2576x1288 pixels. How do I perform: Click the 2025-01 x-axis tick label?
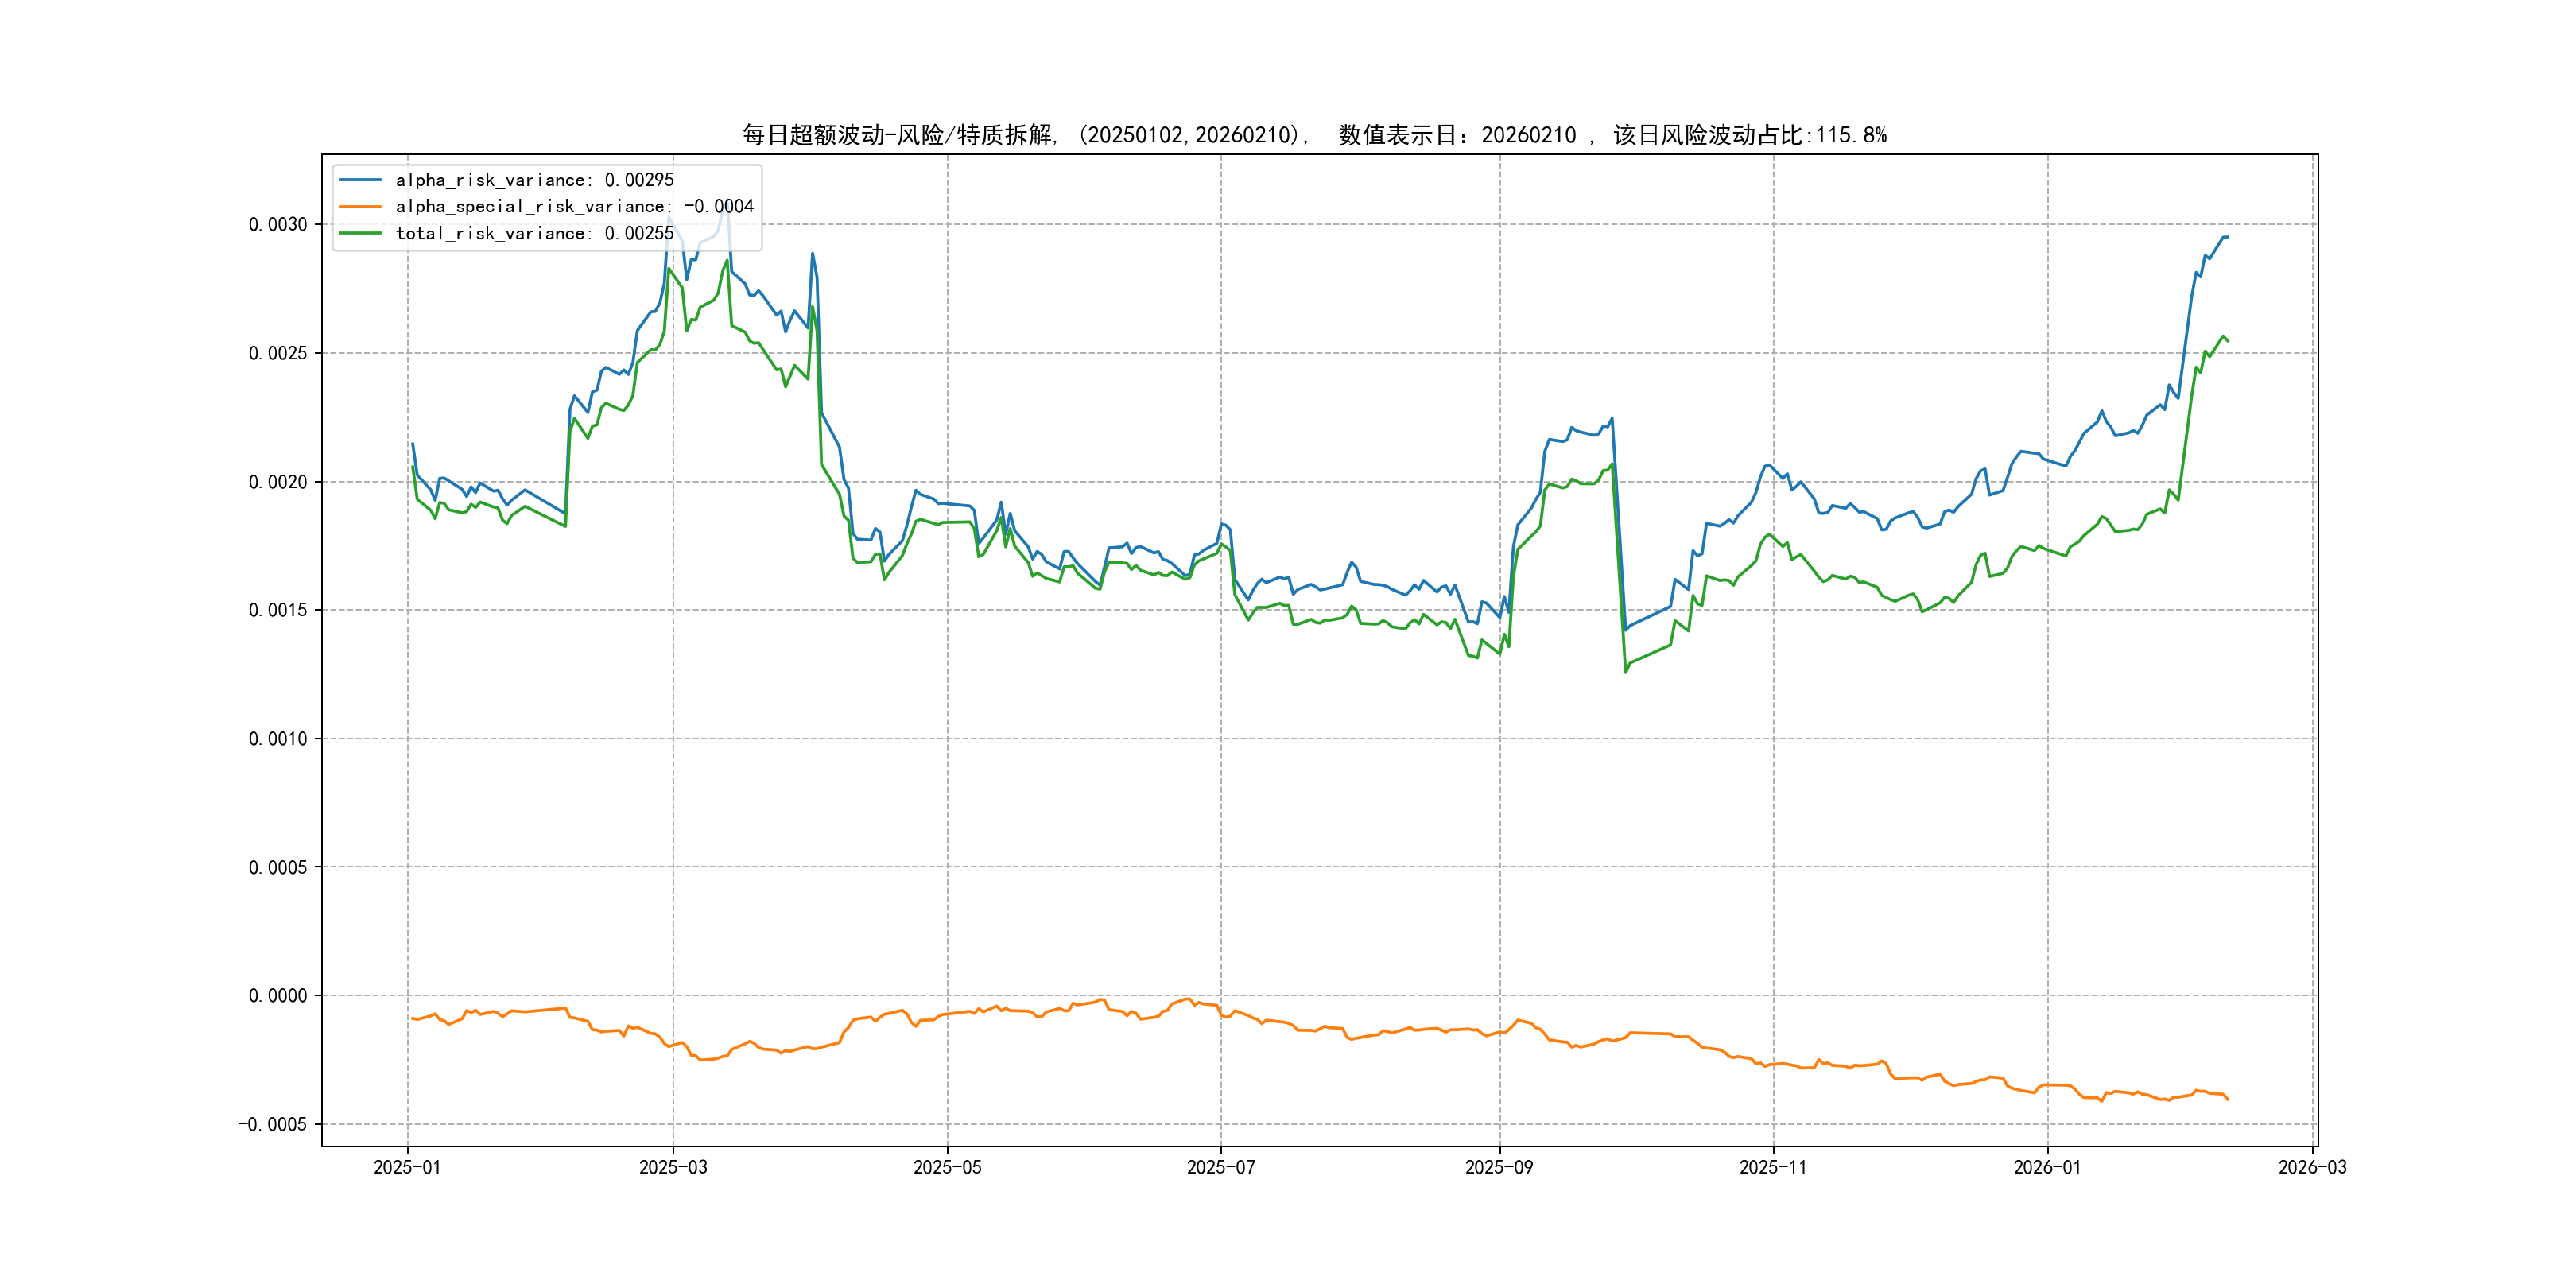pyautogui.click(x=407, y=1167)
